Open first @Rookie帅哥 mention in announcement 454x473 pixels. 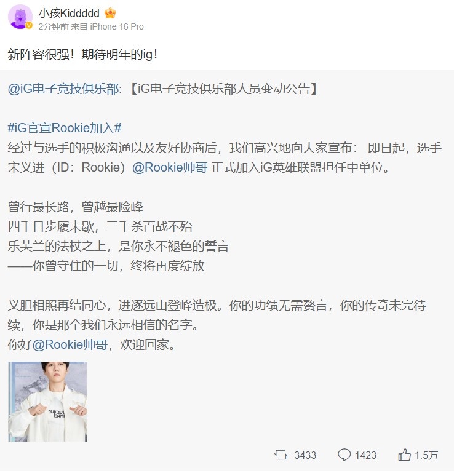pos(170,167)
